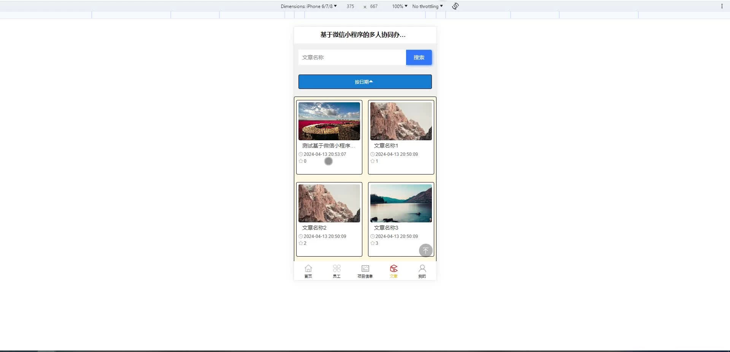Open 项目信息 via the clipboard icon
Viewport: 730px width, 352px height.
365,268
